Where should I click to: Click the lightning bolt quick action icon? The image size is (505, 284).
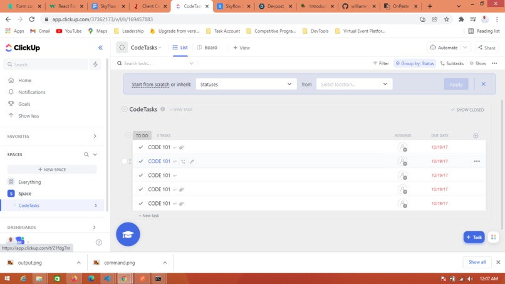pos(95,65)
